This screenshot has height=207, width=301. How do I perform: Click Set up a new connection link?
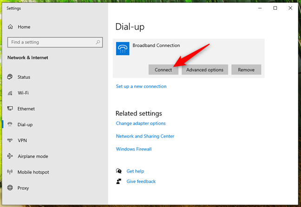coord(141,86)
